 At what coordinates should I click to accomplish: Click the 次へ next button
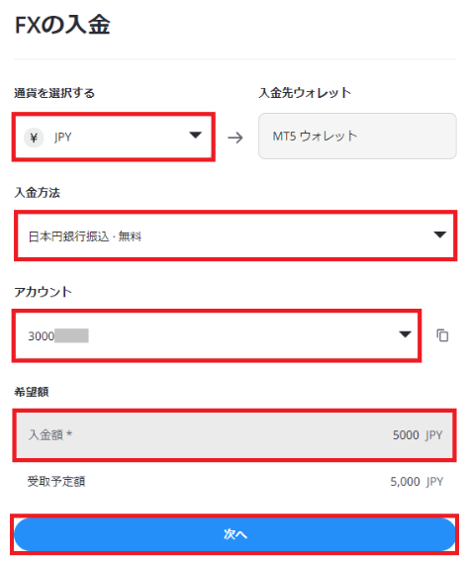234,534
